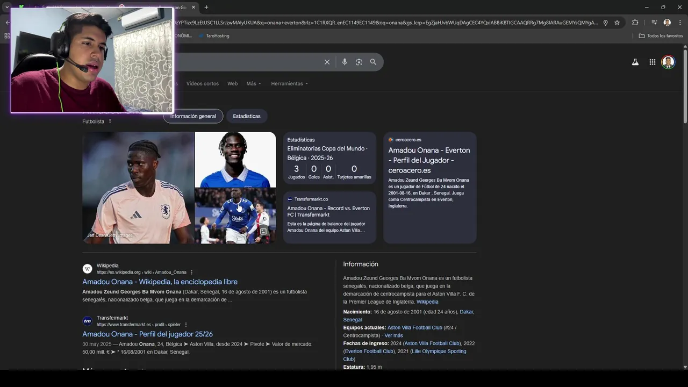This screenshot has height=387, width=688.
Task: Start voice search with the microphone icon
Action: (345, 62)
